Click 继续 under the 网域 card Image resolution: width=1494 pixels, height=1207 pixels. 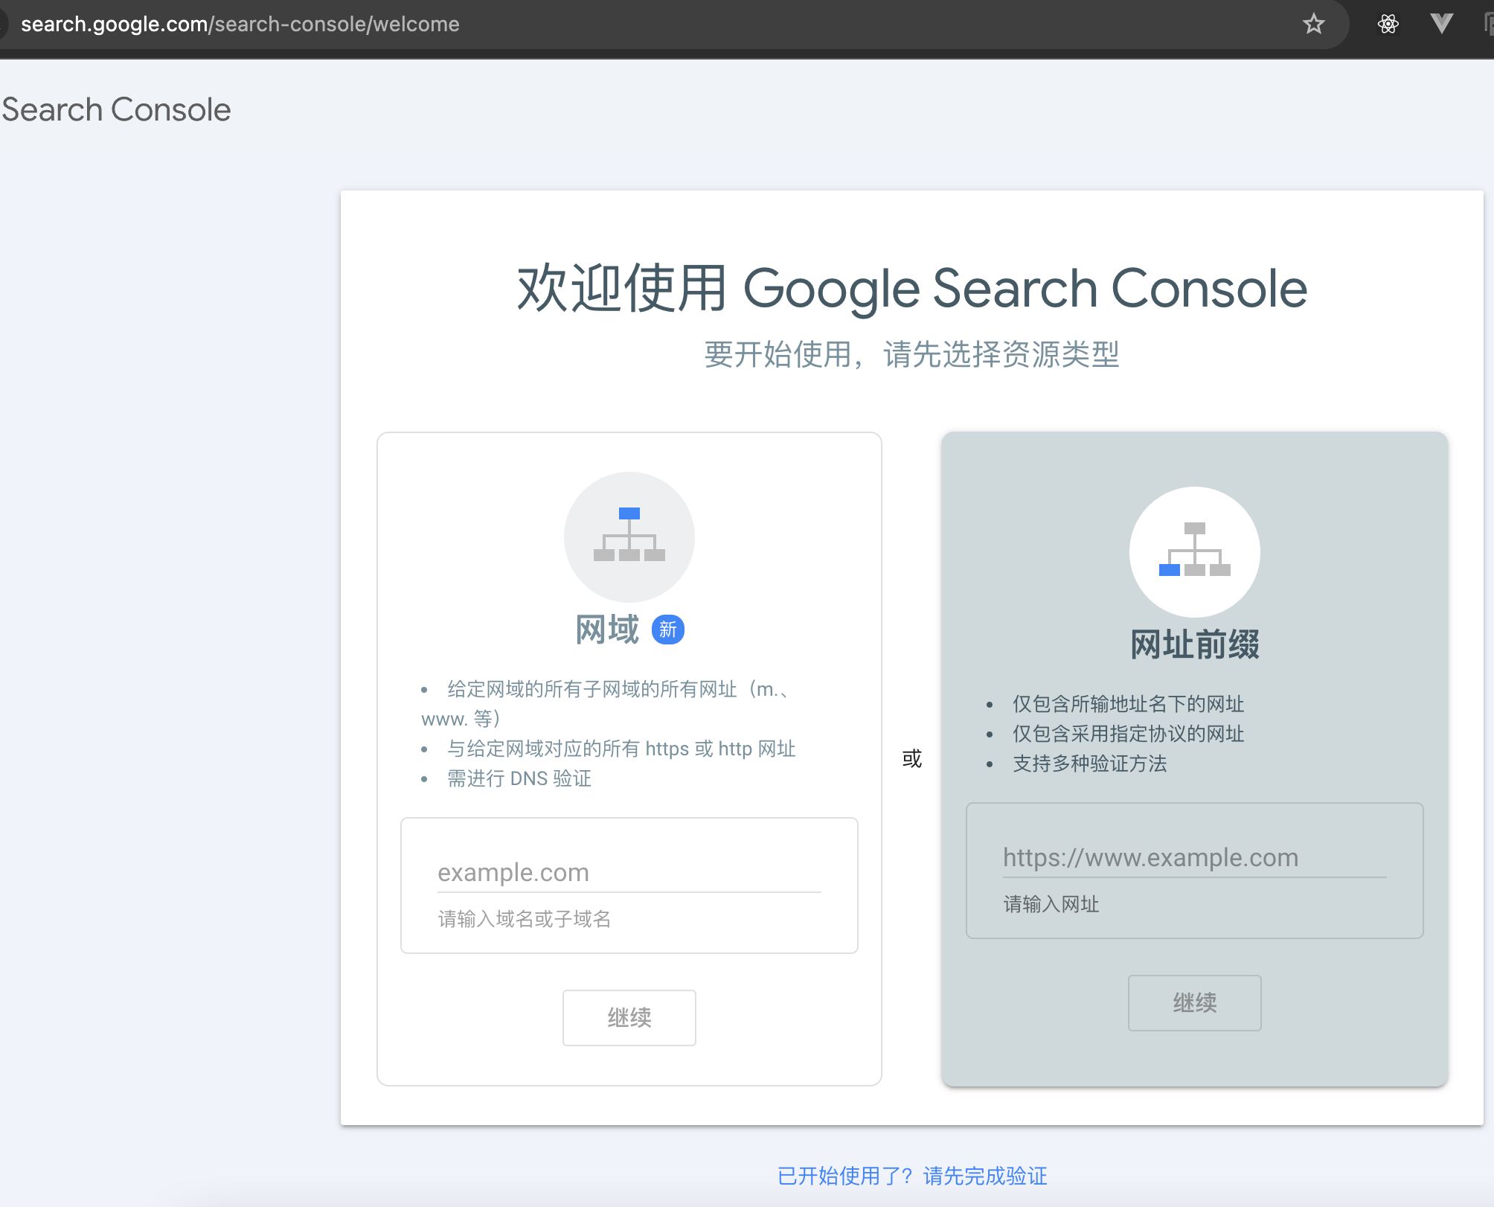tap(629, 1017)
